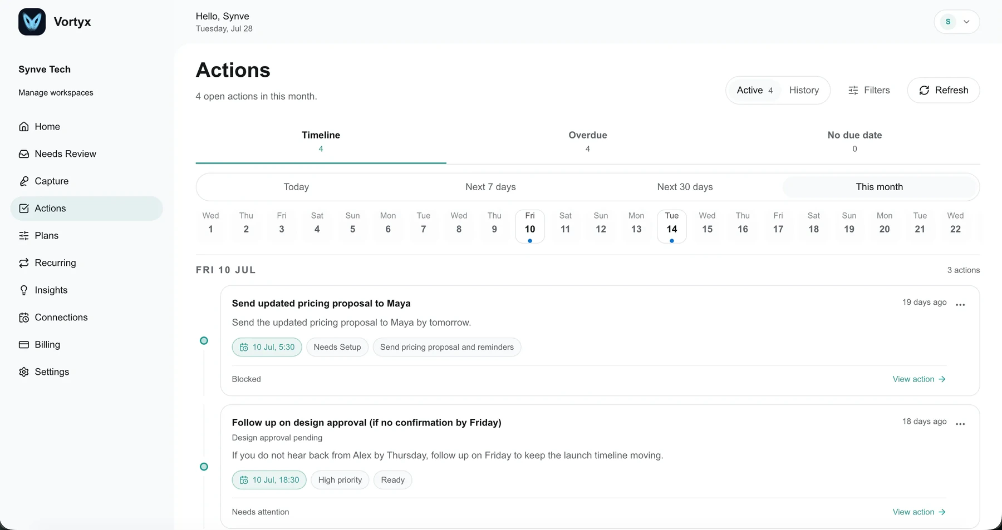Viewport: 1002px width, 530px height.
Task: Click the Settings gear icon
Action: [x=24, y=372]
